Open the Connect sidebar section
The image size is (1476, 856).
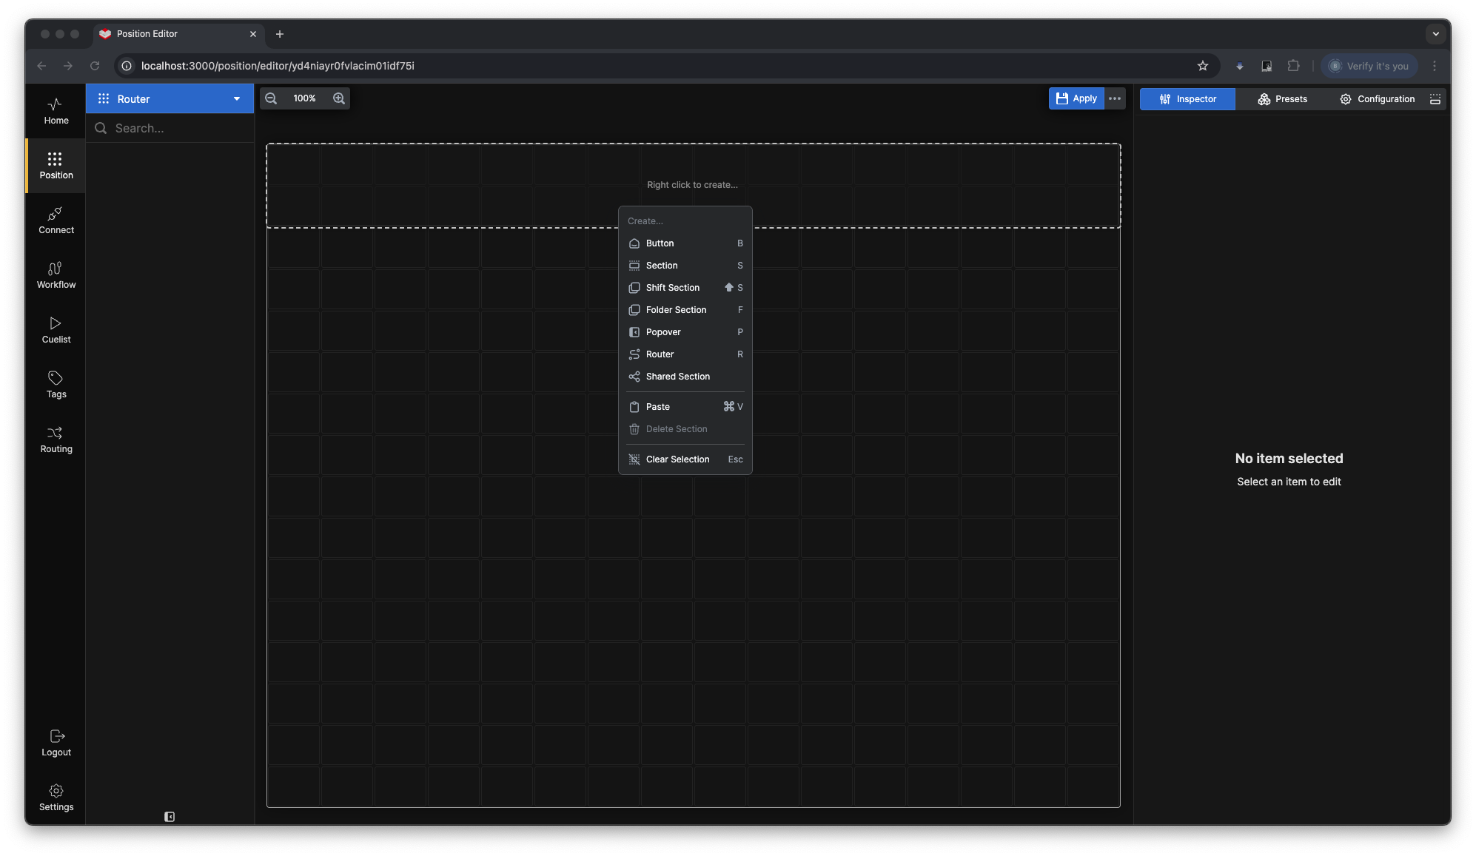56,220
